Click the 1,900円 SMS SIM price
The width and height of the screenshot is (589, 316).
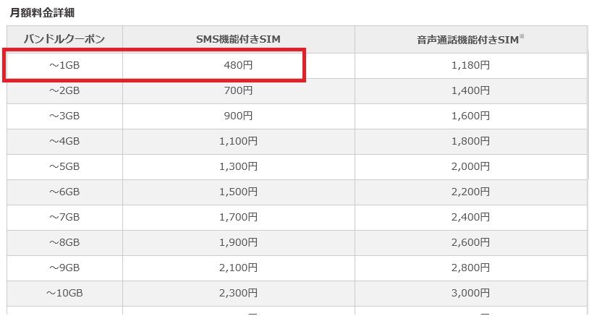coord(238,242)
